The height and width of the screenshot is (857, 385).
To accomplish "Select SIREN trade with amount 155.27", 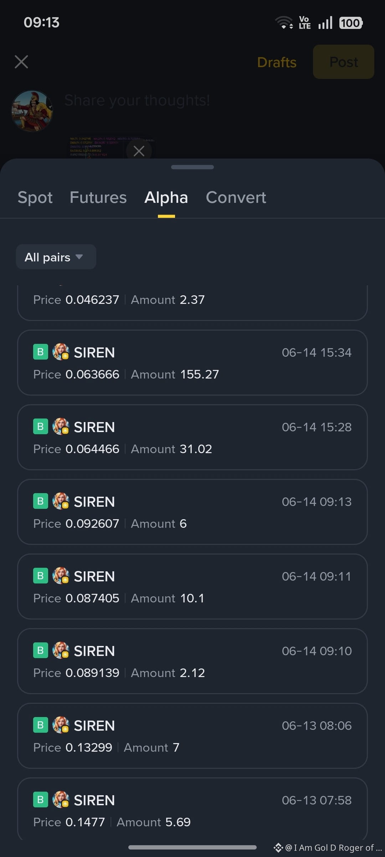I will 192,363.
